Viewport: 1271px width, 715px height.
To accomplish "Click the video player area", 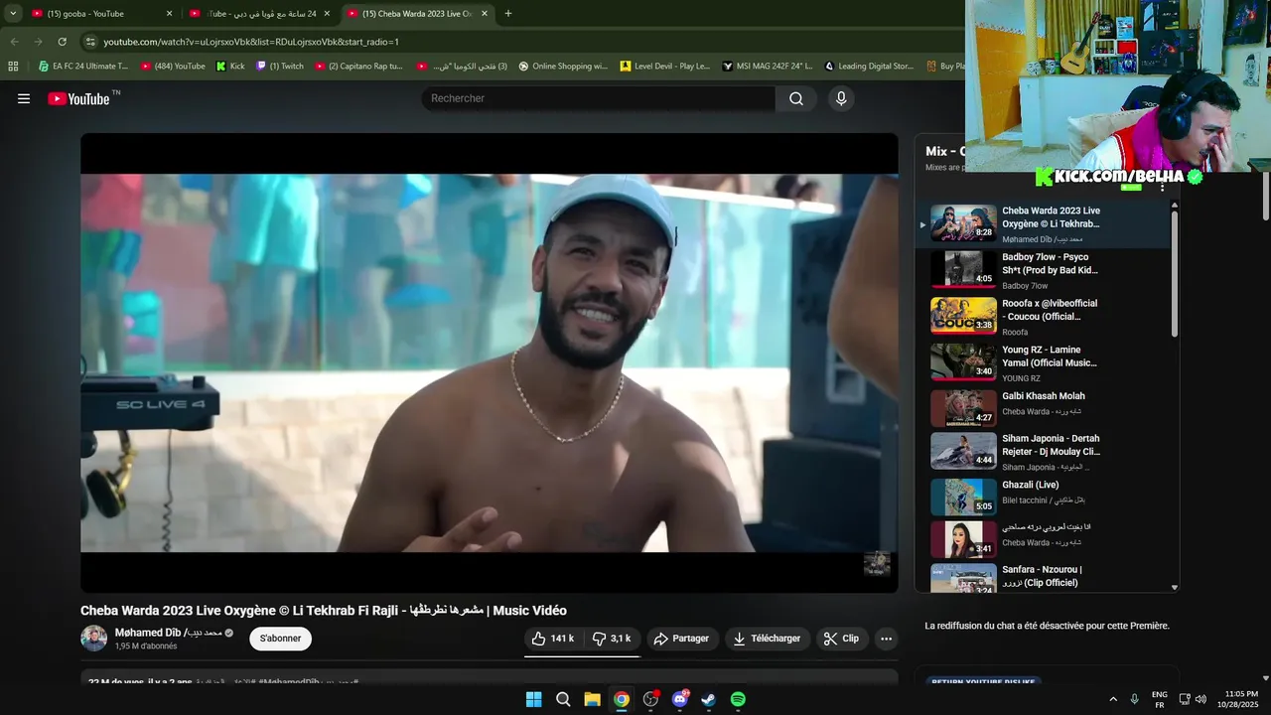I will click(490, 362).
